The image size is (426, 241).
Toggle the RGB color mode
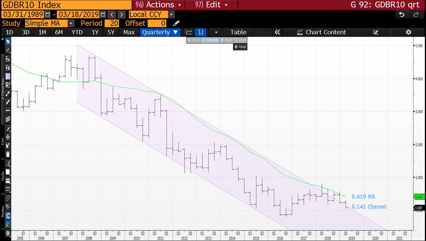(x=8, y=225)
